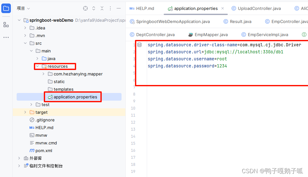
Task: Click the select opened file crosshair icon
Action: pyautogui.click(x=85, y=8)
